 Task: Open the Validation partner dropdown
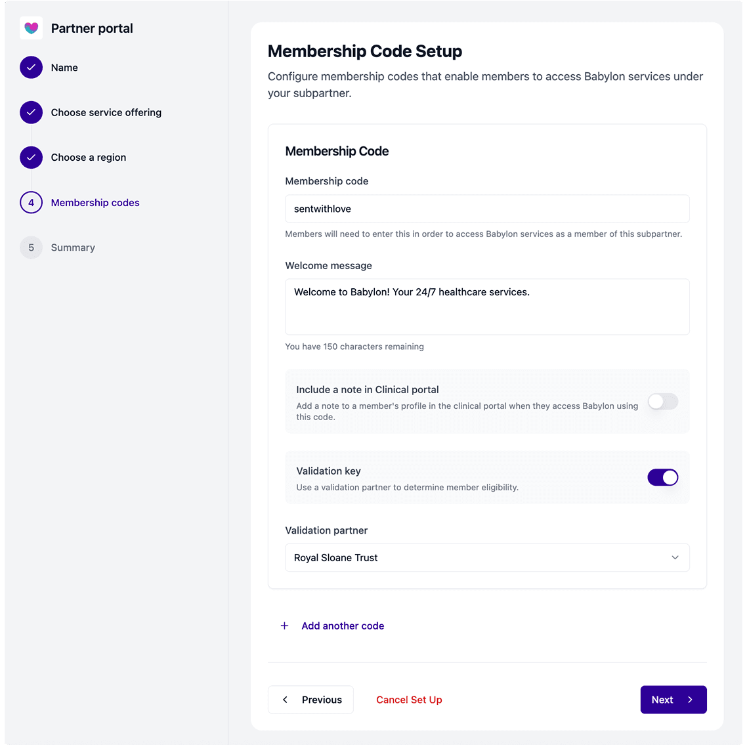487,558
